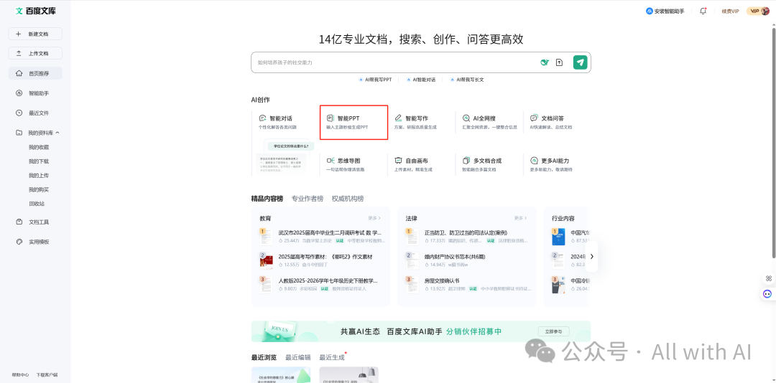The image size is (776, 383).
Task: Select the AI帮我写长文 chip
Action: pos(467,80)
